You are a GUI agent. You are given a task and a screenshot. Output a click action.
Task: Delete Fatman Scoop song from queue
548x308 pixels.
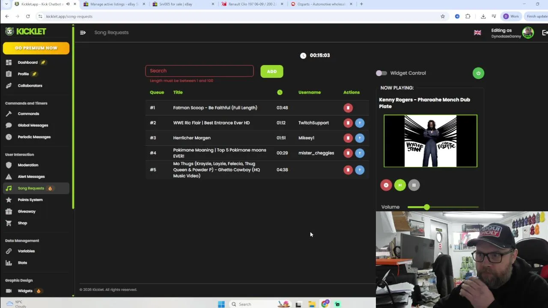[348, 108]
